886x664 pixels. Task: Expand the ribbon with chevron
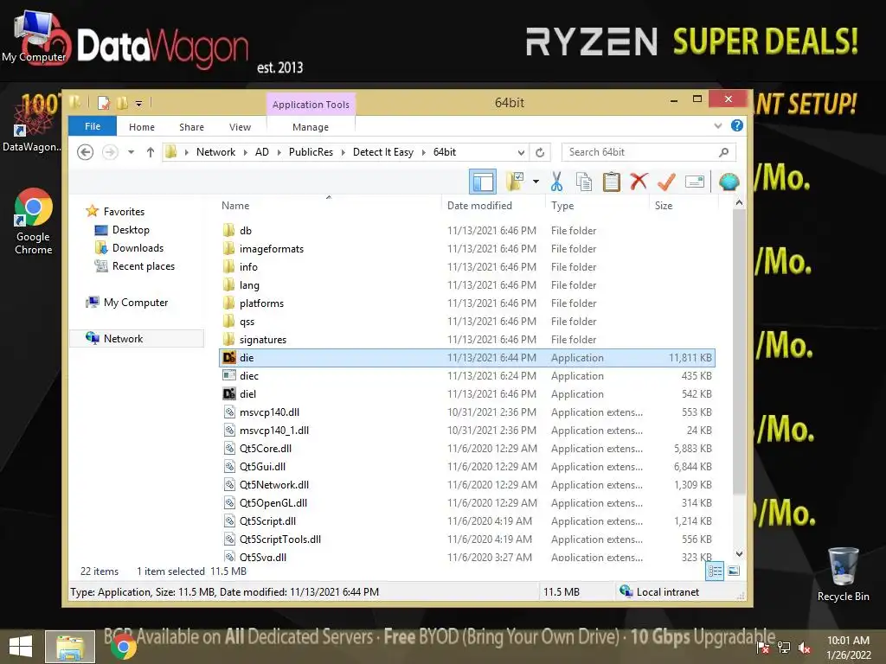point(717,125)
